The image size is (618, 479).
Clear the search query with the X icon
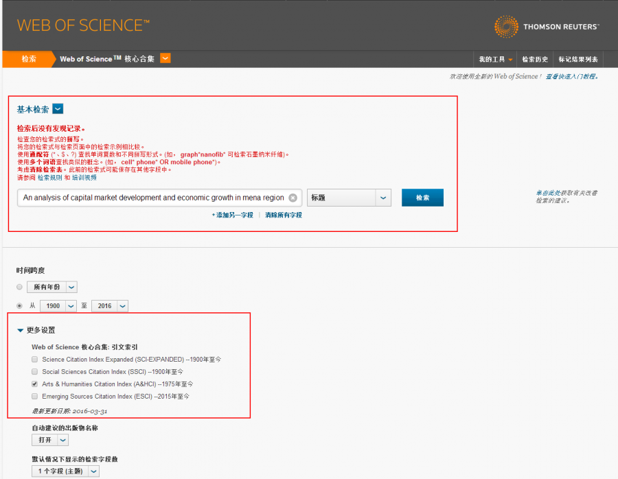293,198
